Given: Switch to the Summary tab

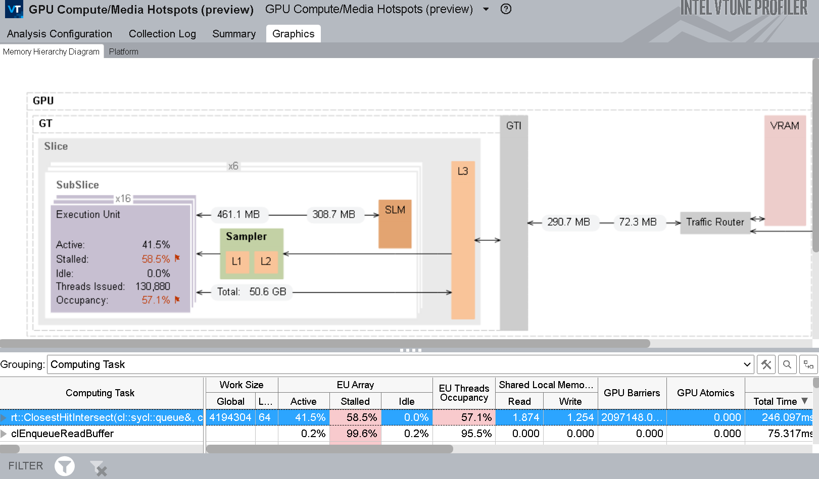Looking at the screenshot, I should pyautogui.click(x=234, y=34).
